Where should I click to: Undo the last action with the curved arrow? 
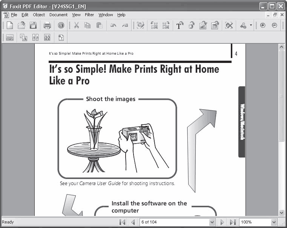(x=113, y=25)
